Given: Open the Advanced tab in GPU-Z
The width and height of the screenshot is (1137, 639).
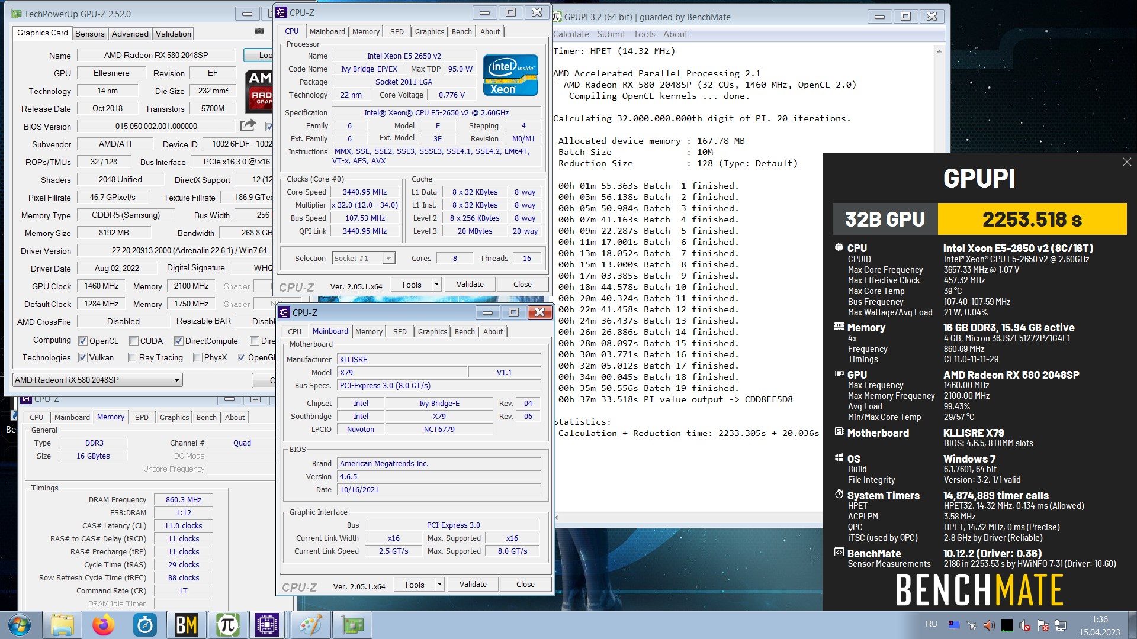Looking at the screenshot, I should click(130, 34).
